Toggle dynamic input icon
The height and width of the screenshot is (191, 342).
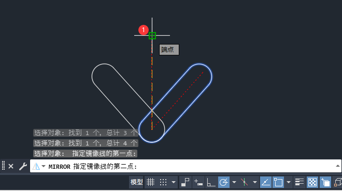coord(198,182)
